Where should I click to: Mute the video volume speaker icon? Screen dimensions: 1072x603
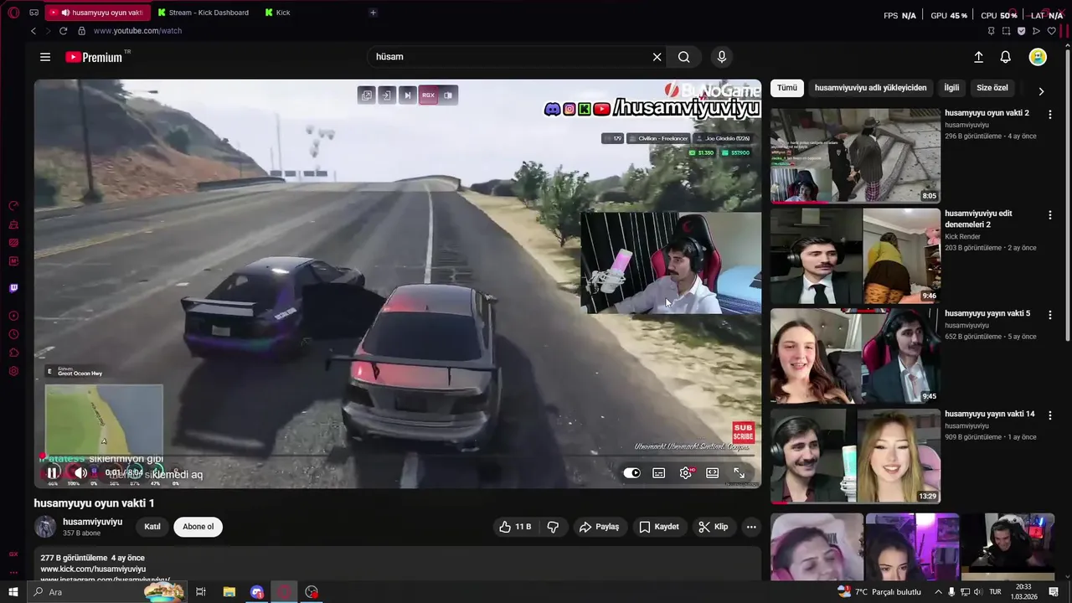coord(80,473)
